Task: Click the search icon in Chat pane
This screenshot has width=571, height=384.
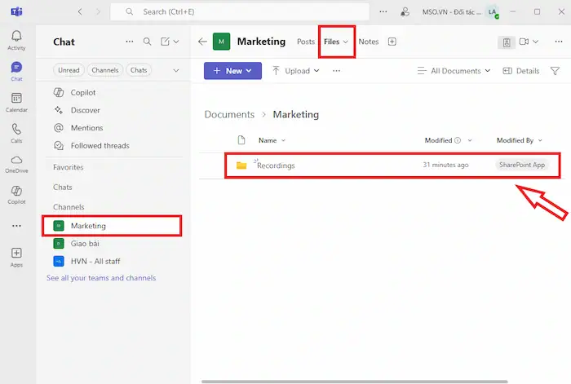Action: [148, 42]
